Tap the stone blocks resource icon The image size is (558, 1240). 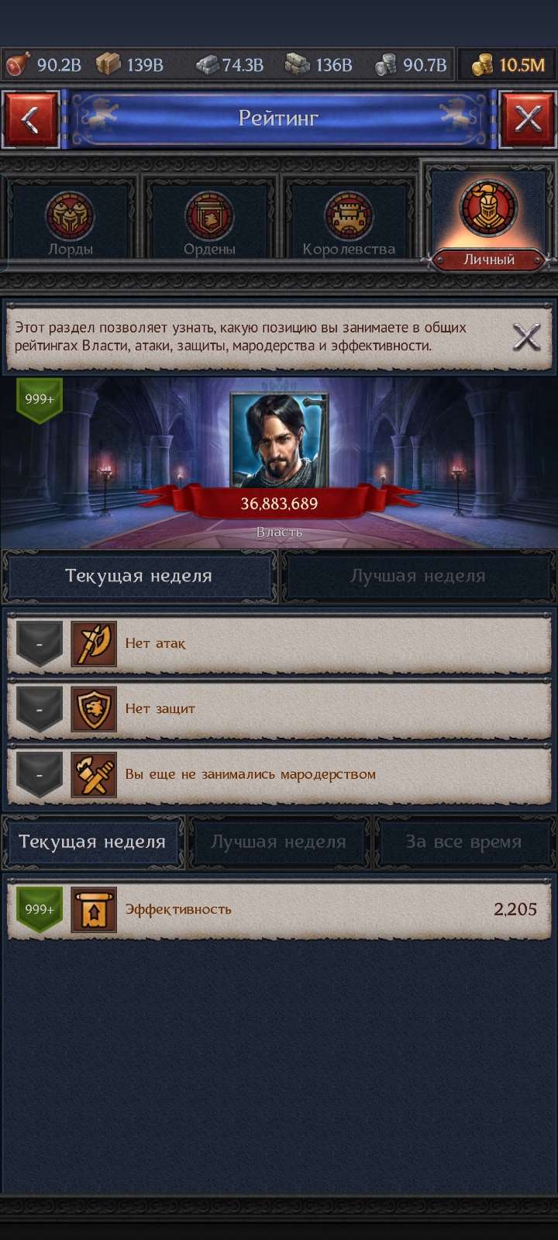pos(298,65)
